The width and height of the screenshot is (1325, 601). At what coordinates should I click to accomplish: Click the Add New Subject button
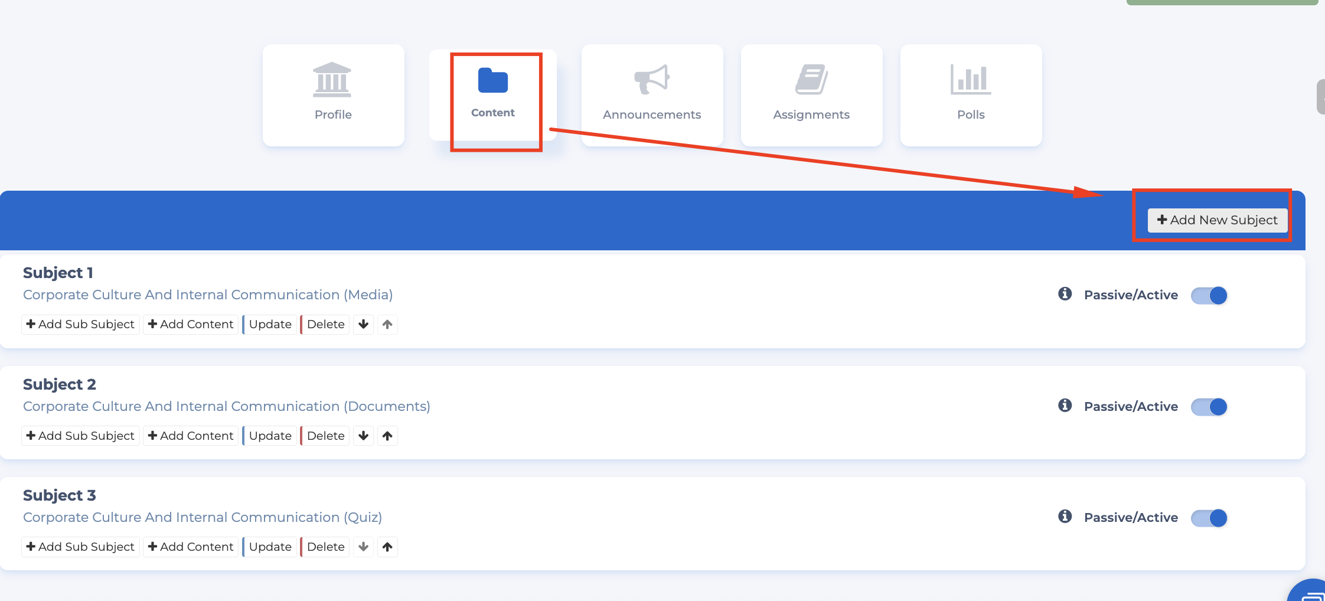(x=1217, y=220)
